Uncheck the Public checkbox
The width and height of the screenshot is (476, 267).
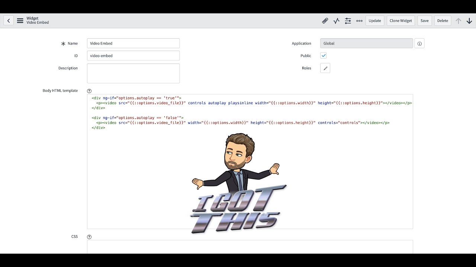323,55
